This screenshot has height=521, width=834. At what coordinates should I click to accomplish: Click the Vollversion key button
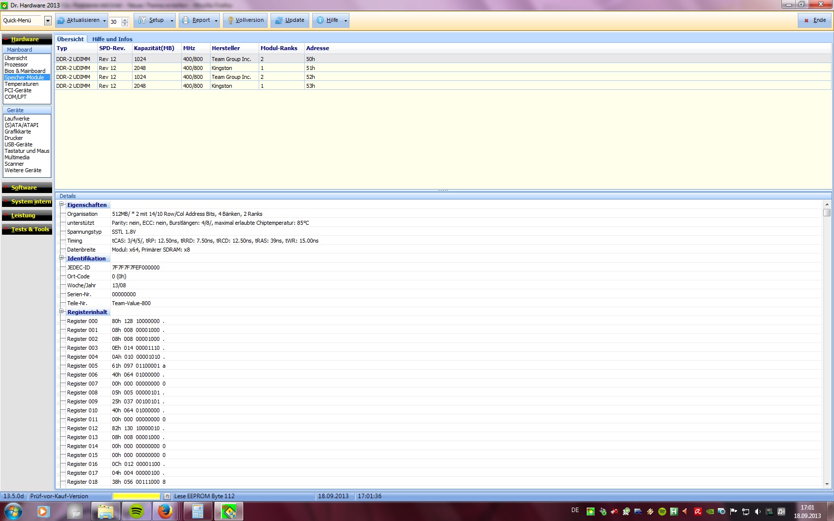(245, 20)
